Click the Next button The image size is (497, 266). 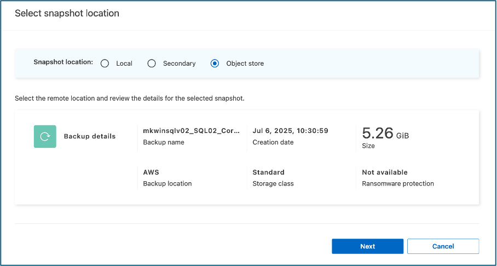[367, 246]
